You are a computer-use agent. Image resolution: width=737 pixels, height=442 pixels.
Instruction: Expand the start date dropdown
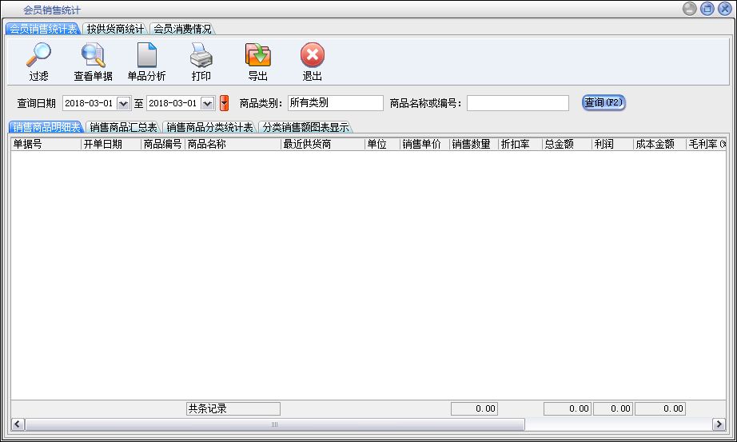(123, 103)
